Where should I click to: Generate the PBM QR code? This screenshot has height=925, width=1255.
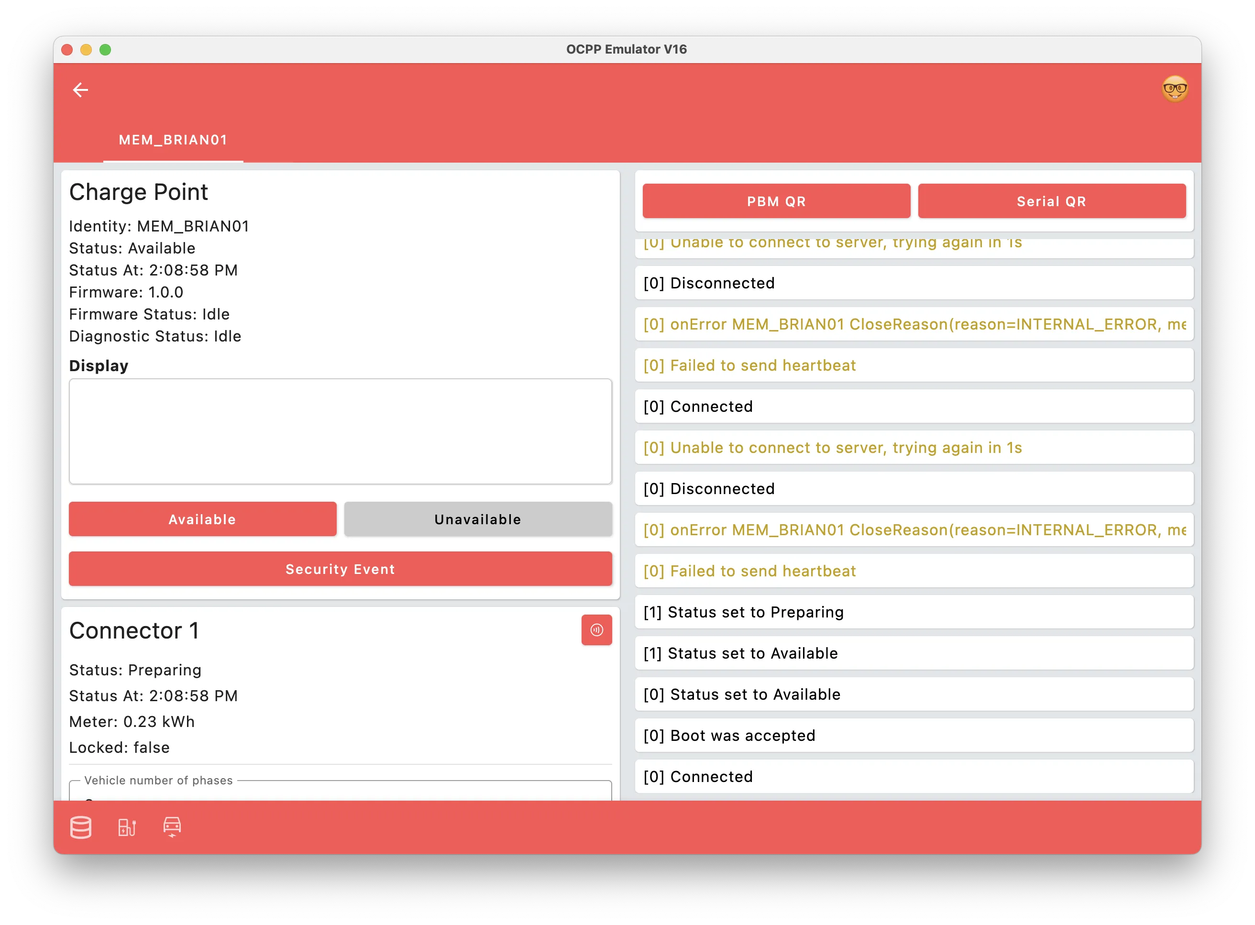coord(776,201)
